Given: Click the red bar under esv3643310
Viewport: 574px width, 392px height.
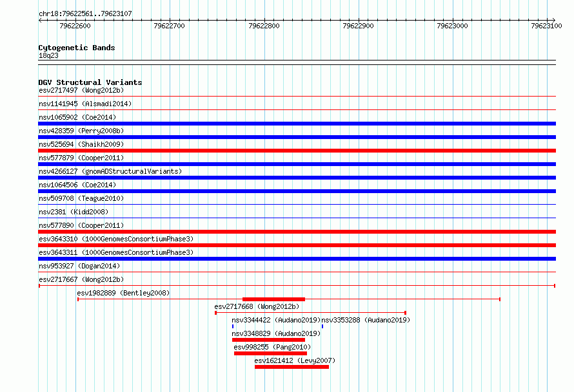Looking at the screenshot, I should point(297,245).
